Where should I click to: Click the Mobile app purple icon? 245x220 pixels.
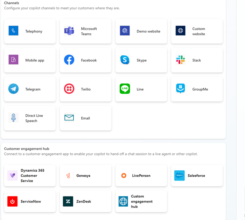coord(13,59)
